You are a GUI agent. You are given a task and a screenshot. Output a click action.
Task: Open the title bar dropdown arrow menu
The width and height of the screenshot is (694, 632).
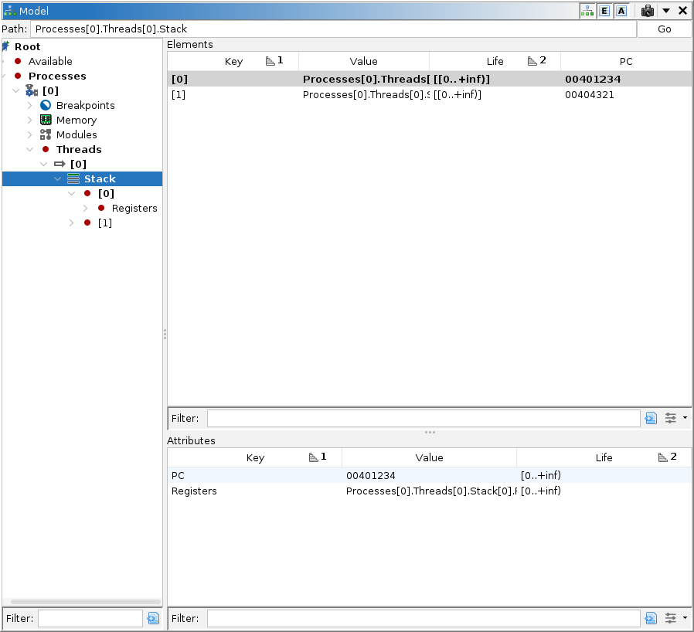click(665, 11)
